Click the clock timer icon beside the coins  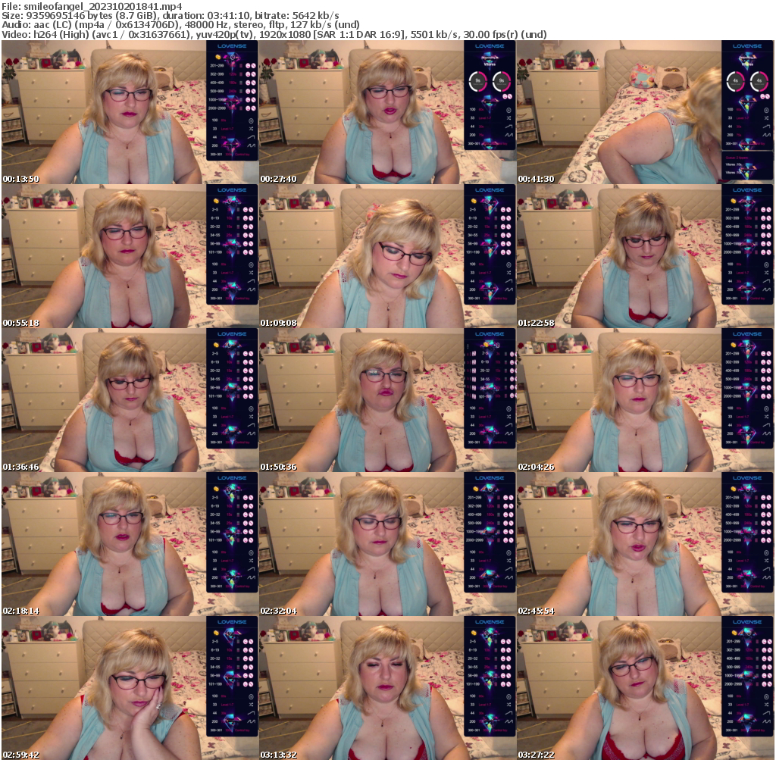coord(232,57)
